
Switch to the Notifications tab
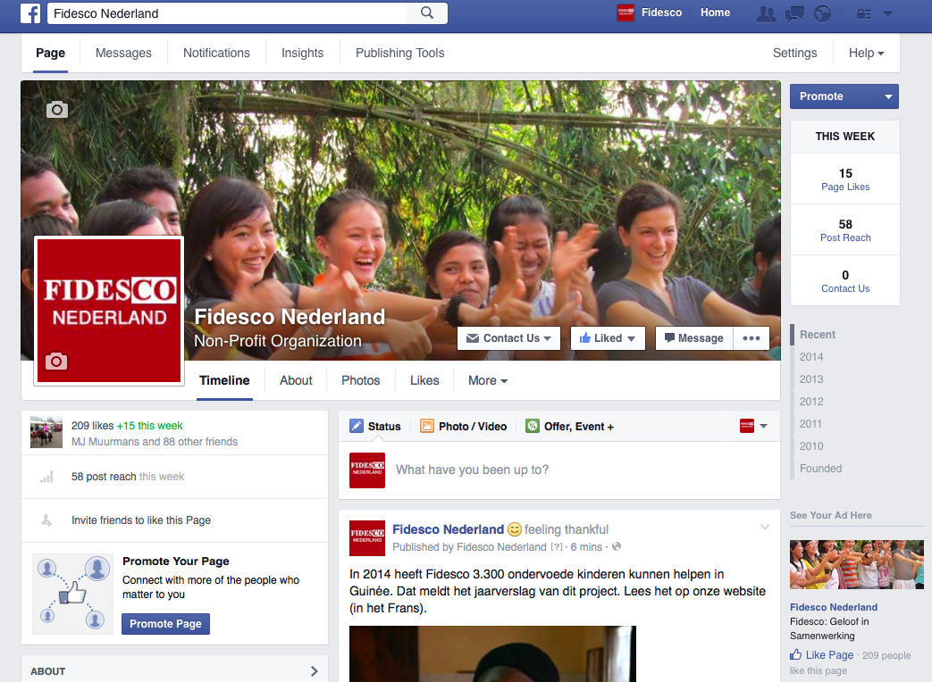[x=216, y=53]
